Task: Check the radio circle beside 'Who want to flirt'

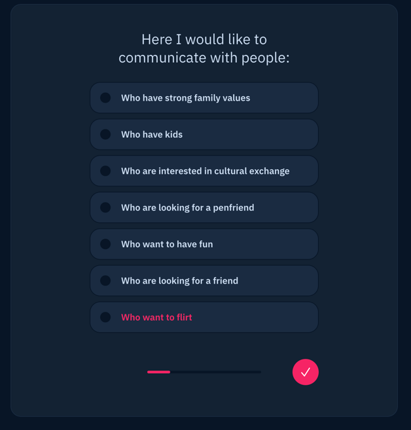Action: click(105, 318)
